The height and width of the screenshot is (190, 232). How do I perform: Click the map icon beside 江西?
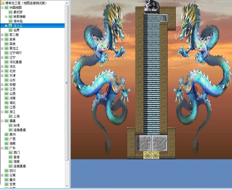tap(6, 107)
